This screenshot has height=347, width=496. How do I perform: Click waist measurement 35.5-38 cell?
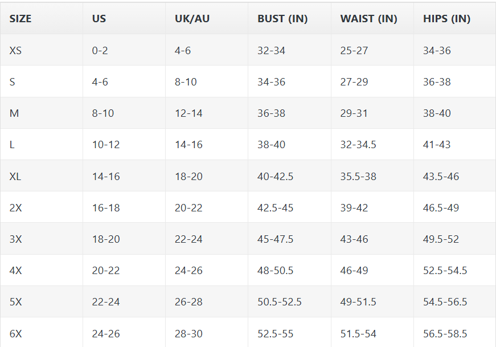(x=358, y=176)
